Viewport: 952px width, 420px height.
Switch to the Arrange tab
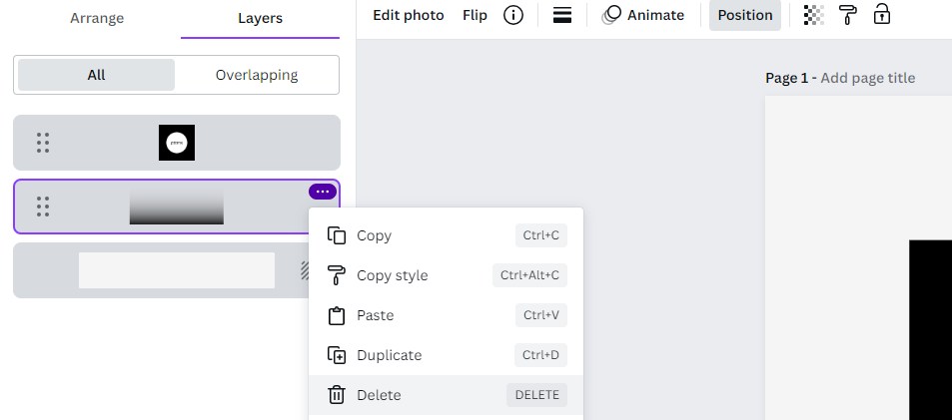[x=97, y=18]
